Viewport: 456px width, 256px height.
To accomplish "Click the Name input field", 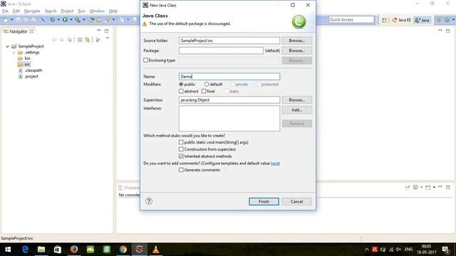I will point(229,76).
